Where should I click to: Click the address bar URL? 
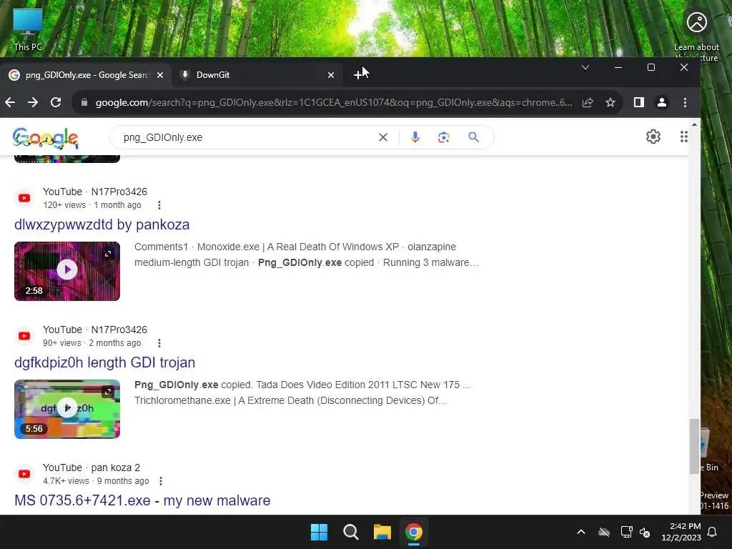[333, 102]
